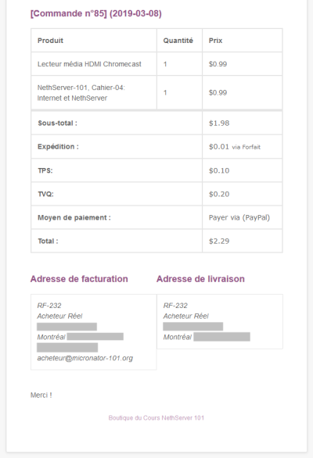The image size is (313, 458).
Task: Click the Expédition value via Forfait
Action: pos(235,147)
